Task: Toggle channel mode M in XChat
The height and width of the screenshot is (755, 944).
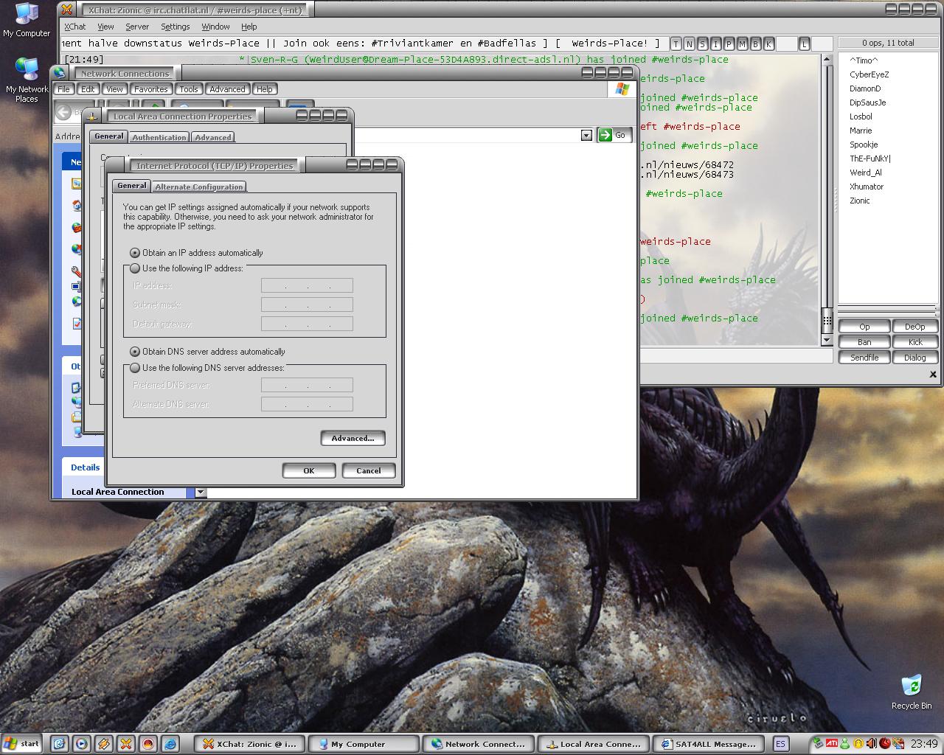Action: click(742, 44)
